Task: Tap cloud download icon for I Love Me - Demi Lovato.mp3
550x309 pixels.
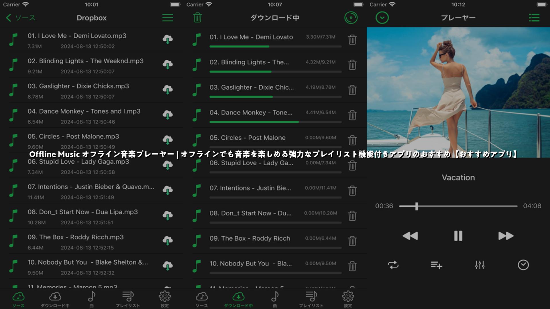Action: [x=168, y=39]
